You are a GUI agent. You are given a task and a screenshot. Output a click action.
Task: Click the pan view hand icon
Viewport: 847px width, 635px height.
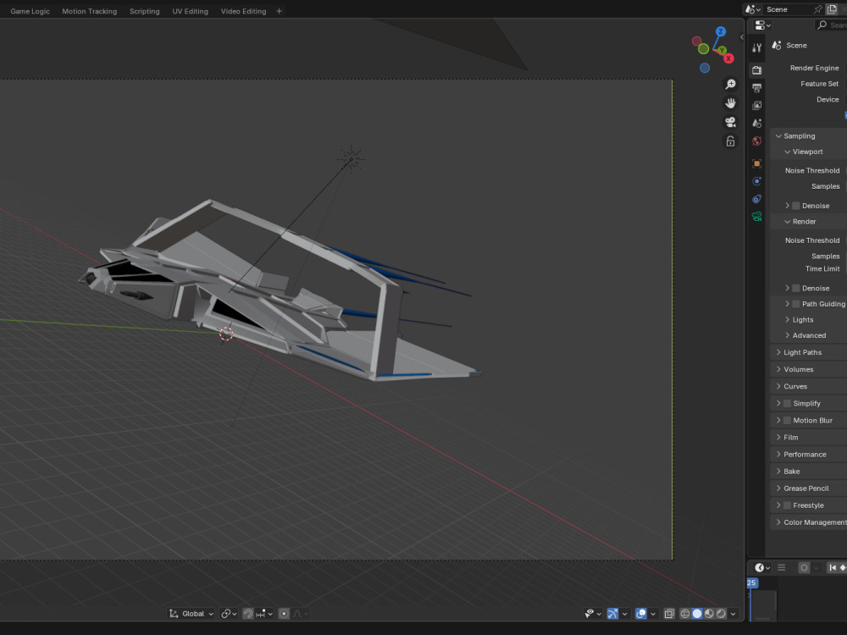[730, 103]
